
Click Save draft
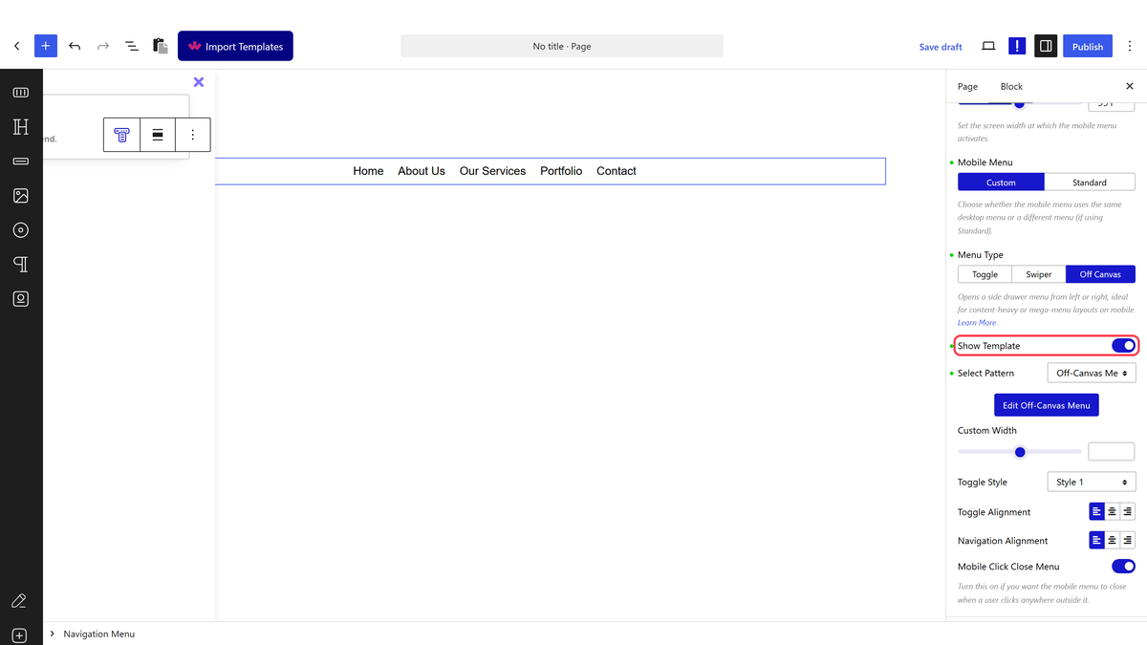[941, 47]
